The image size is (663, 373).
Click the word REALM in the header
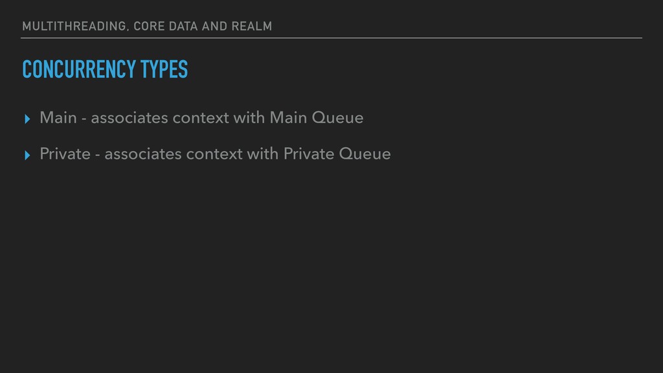(252, 26)
